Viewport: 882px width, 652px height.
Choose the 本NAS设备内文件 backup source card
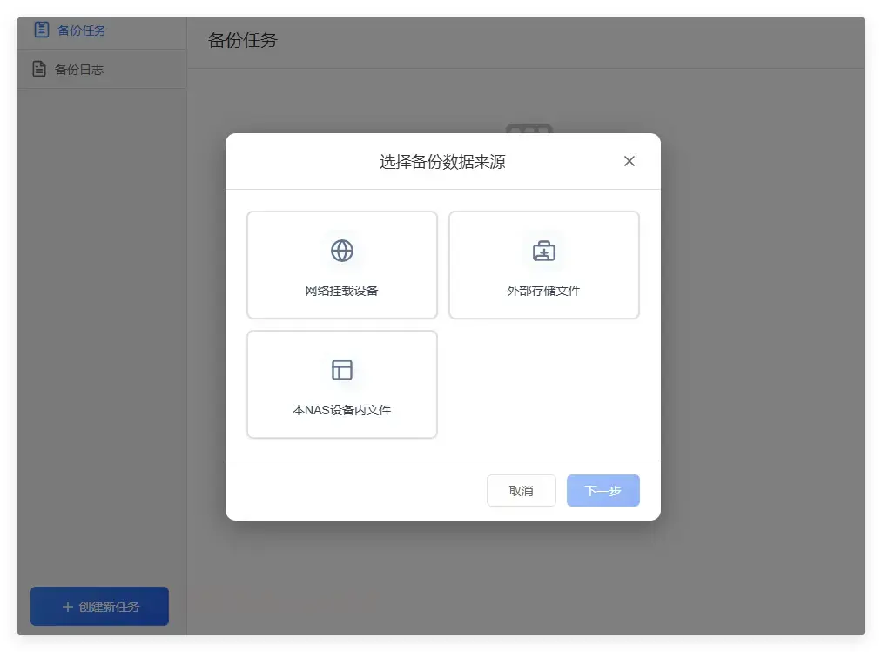point(341,383)
